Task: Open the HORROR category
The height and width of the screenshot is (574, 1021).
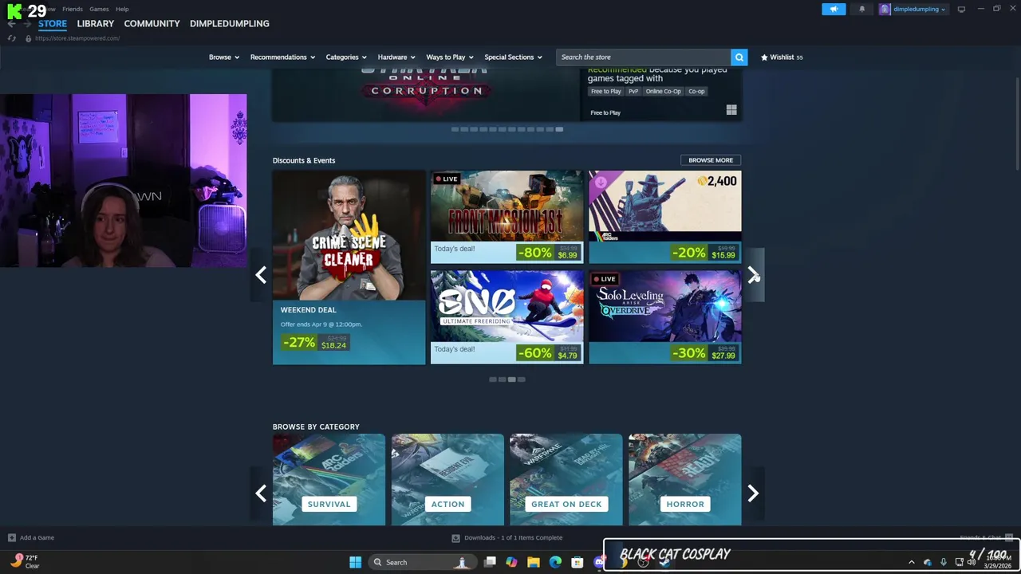Action: [685, 479]
